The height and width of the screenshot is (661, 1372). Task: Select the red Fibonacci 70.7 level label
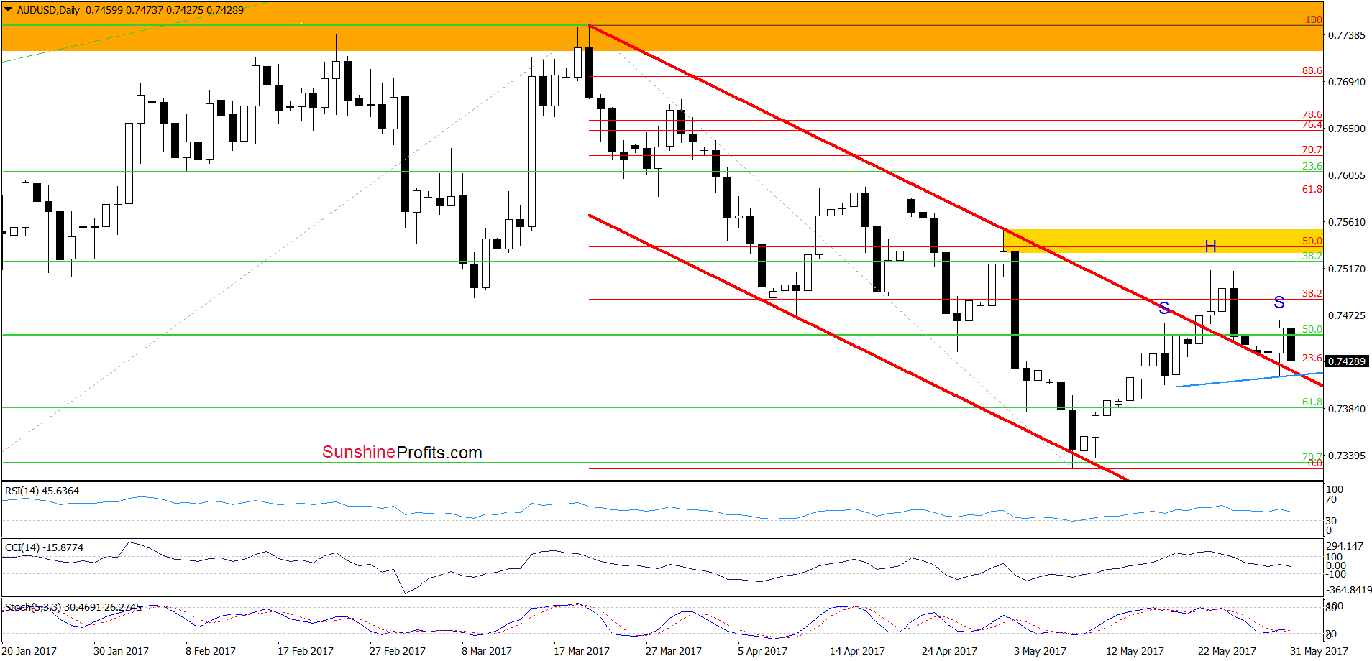coord(1312,149)
